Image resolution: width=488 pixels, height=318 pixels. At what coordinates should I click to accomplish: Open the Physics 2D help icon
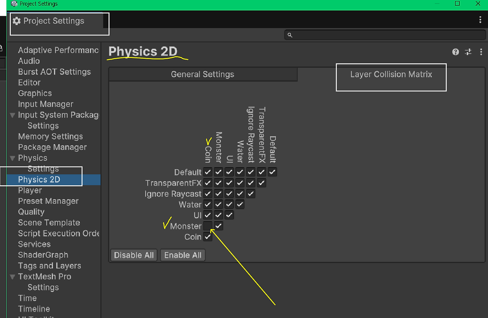click(456, 52)
